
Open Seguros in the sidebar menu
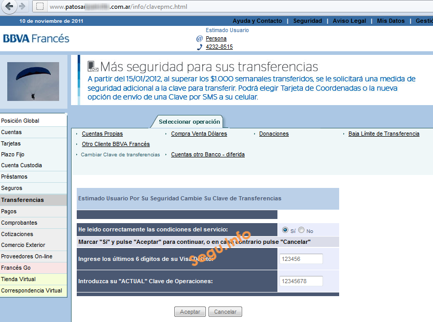(x=33, y=188)
